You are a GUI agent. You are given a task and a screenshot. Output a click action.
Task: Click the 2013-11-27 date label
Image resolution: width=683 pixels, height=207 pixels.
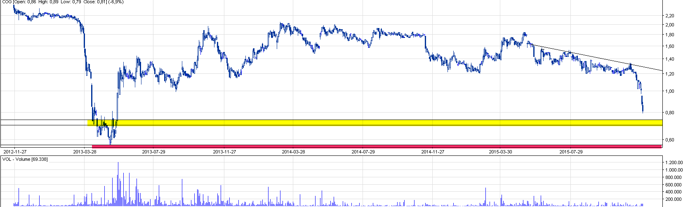(224, 152)
